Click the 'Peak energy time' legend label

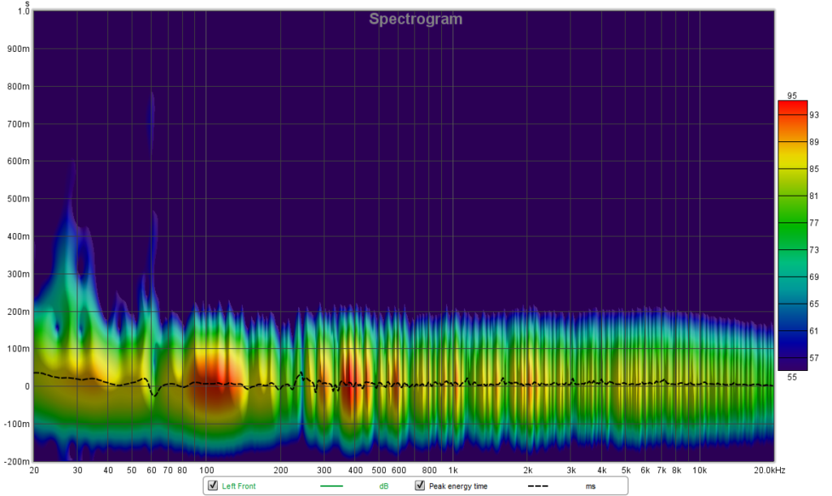click(458, 486)
